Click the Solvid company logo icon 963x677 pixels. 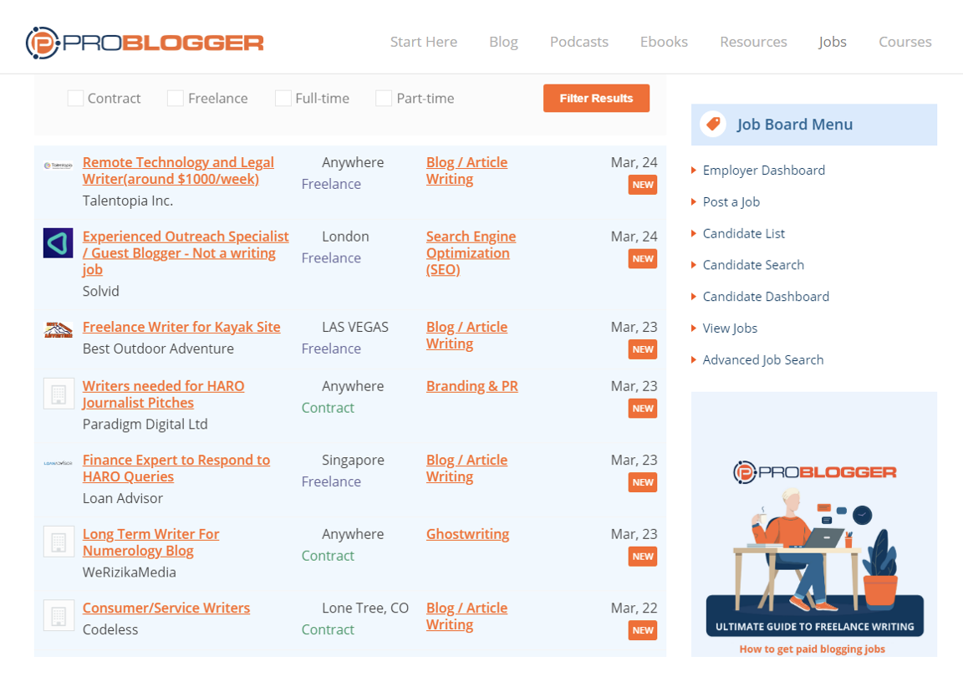[59, 243]
